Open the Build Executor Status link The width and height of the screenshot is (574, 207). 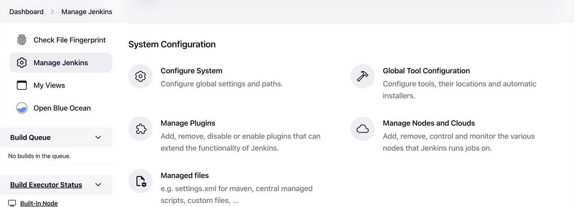point(46,185)
